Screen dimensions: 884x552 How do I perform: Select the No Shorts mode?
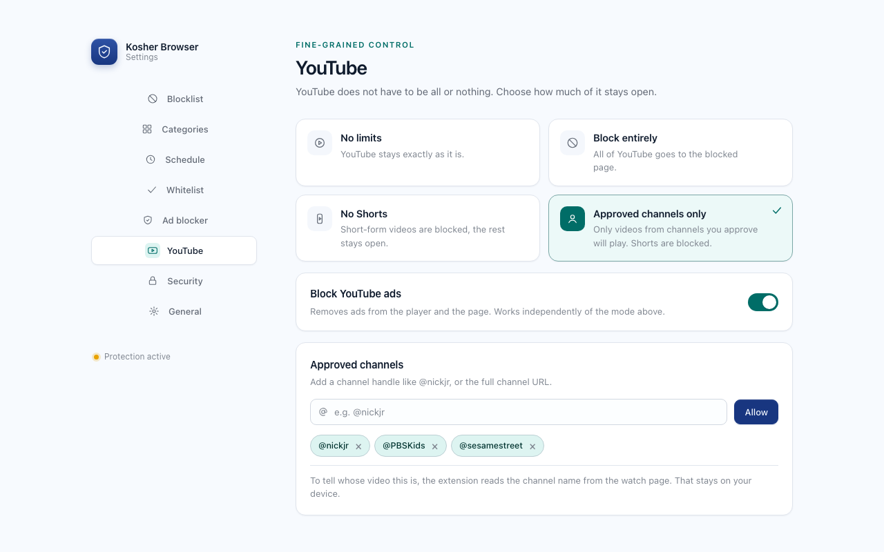click(418, 228)
